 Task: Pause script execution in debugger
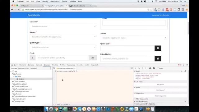point(136,68)
